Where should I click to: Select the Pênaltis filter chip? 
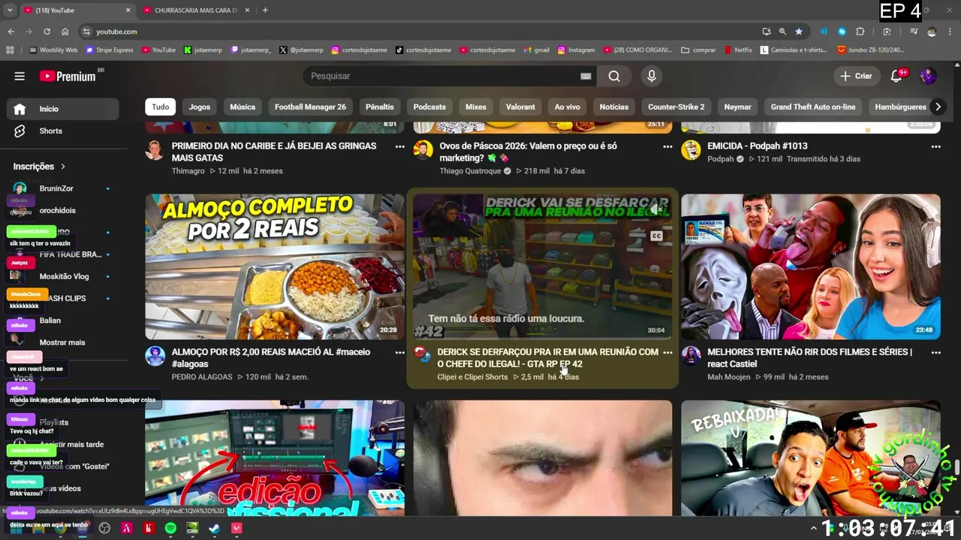pos(380,106)
